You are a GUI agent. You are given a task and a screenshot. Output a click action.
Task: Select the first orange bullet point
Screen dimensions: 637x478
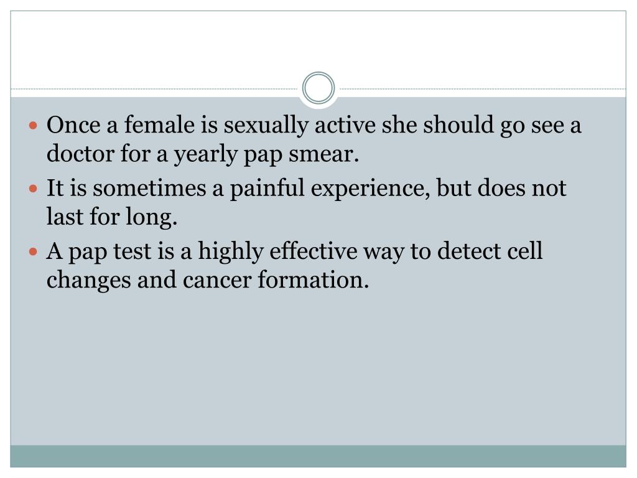34,125
